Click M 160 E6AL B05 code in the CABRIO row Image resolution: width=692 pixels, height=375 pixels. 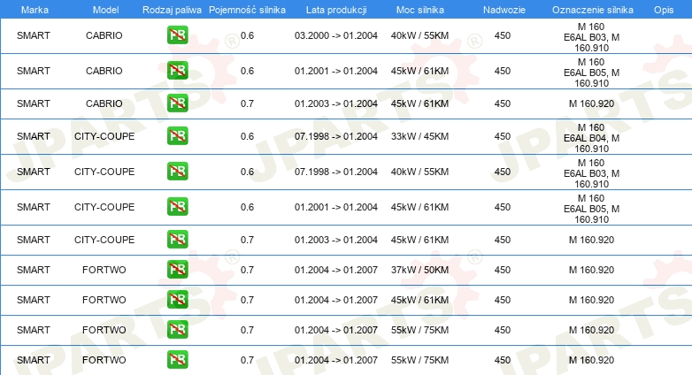pos(591,73)
